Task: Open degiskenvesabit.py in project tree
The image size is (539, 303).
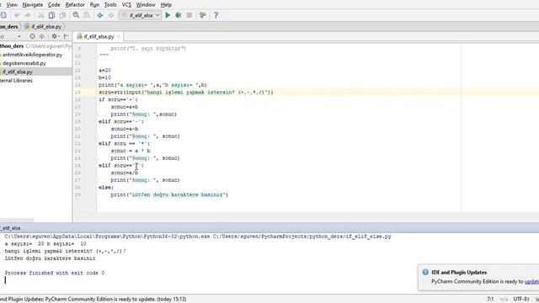Action: (x=24, y=63)
